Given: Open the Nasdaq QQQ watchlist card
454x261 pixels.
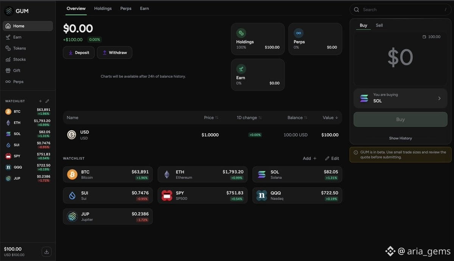Looking at the screenshot, I should 297,195.
